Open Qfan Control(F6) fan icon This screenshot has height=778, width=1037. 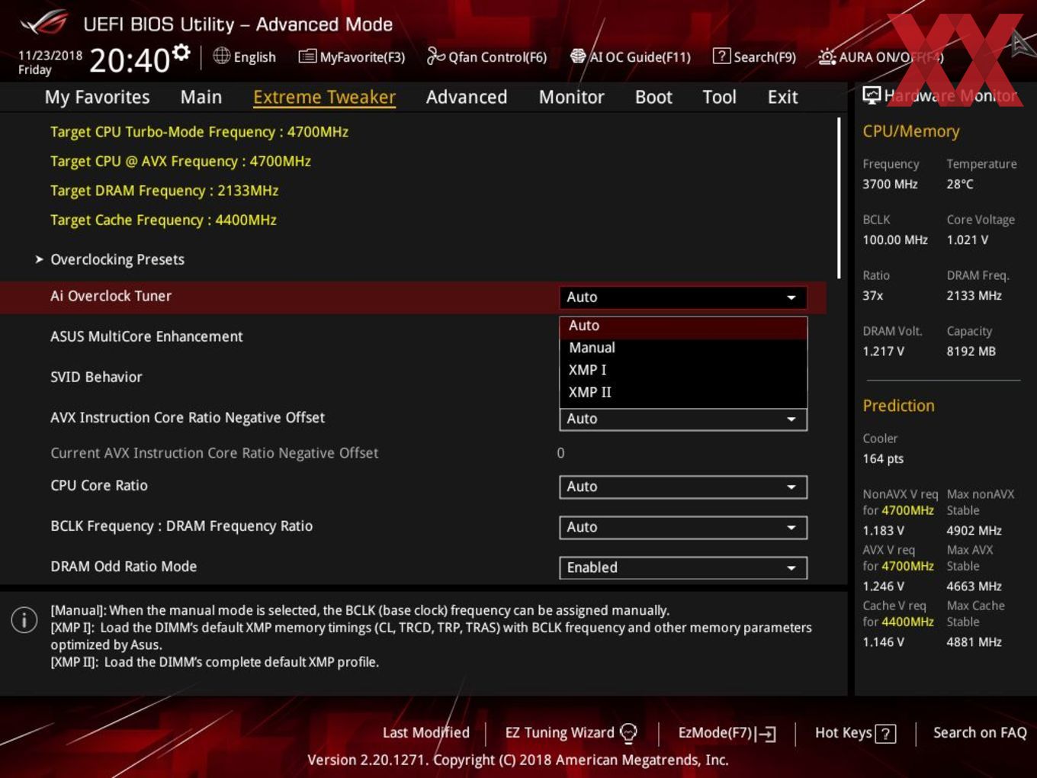coord(435,56)
